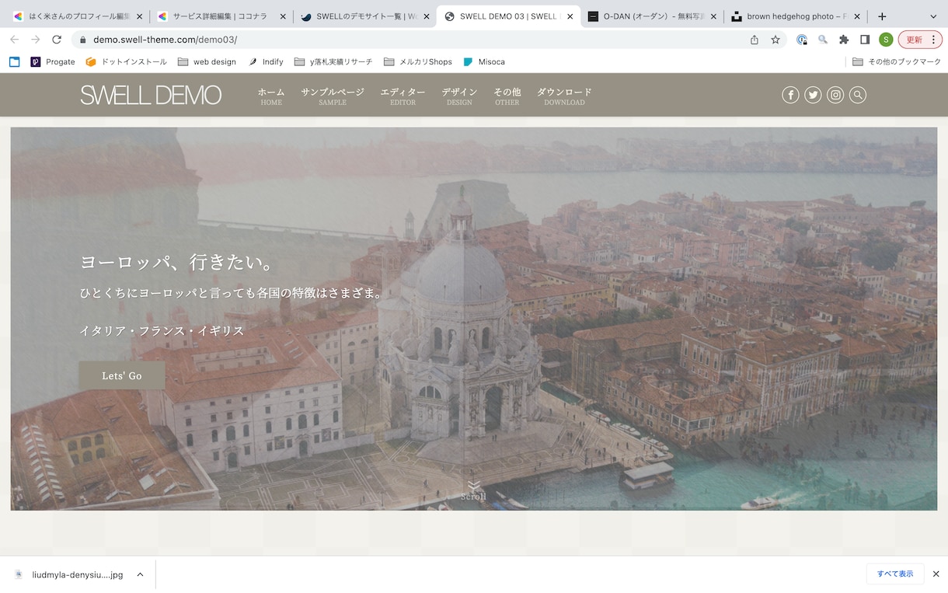Open the Chrome three-dot menu

[x=933, y=40]
